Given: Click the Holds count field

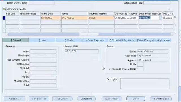Looking at the screenshot, I should [x=140, y=64].
